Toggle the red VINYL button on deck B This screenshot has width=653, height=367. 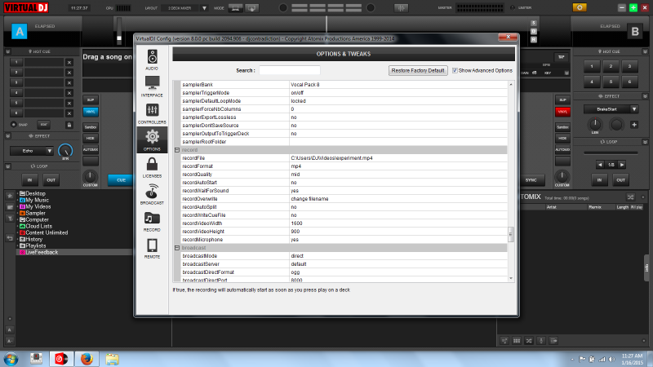point(562,111)
